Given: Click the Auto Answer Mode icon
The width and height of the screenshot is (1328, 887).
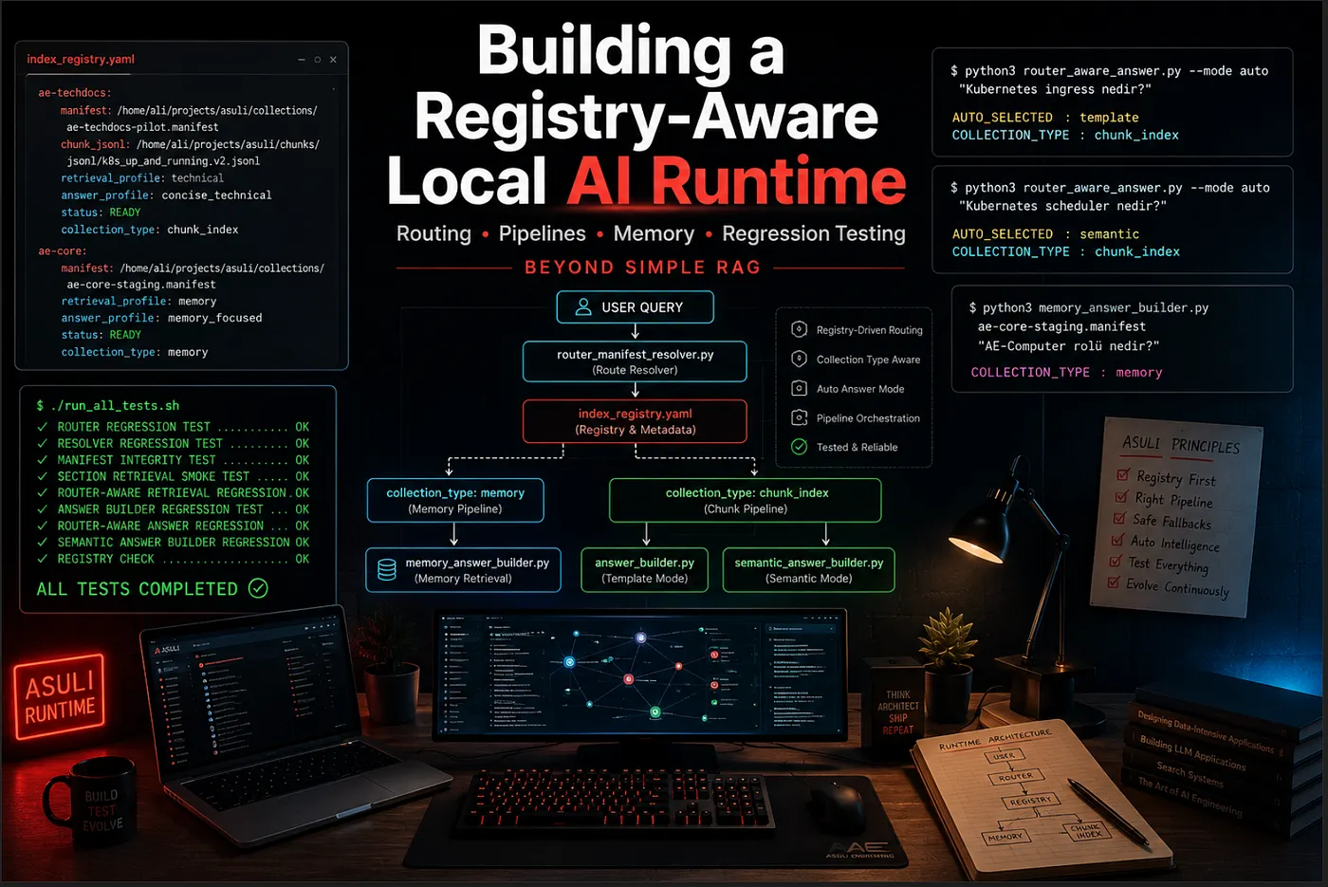Looking at the screenshot, I should coord(799,388).
